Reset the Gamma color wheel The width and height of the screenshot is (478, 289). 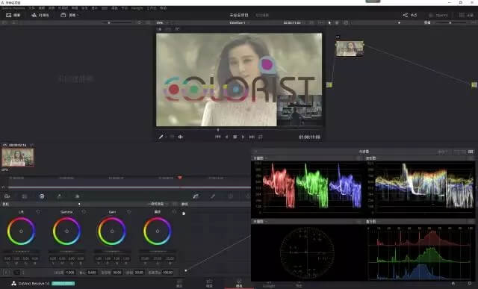point(84,211)
